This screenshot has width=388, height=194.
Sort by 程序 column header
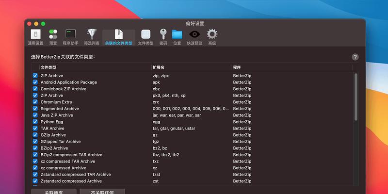pyautogui.click(x=292, y=67)
